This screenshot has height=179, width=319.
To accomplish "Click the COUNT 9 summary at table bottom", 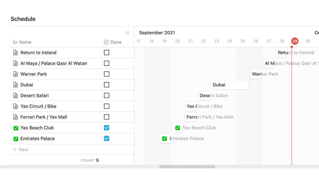I will pos(90,160).
